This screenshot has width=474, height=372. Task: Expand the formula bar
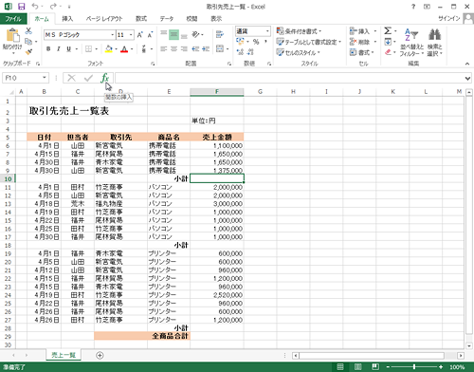pos(467,78)
